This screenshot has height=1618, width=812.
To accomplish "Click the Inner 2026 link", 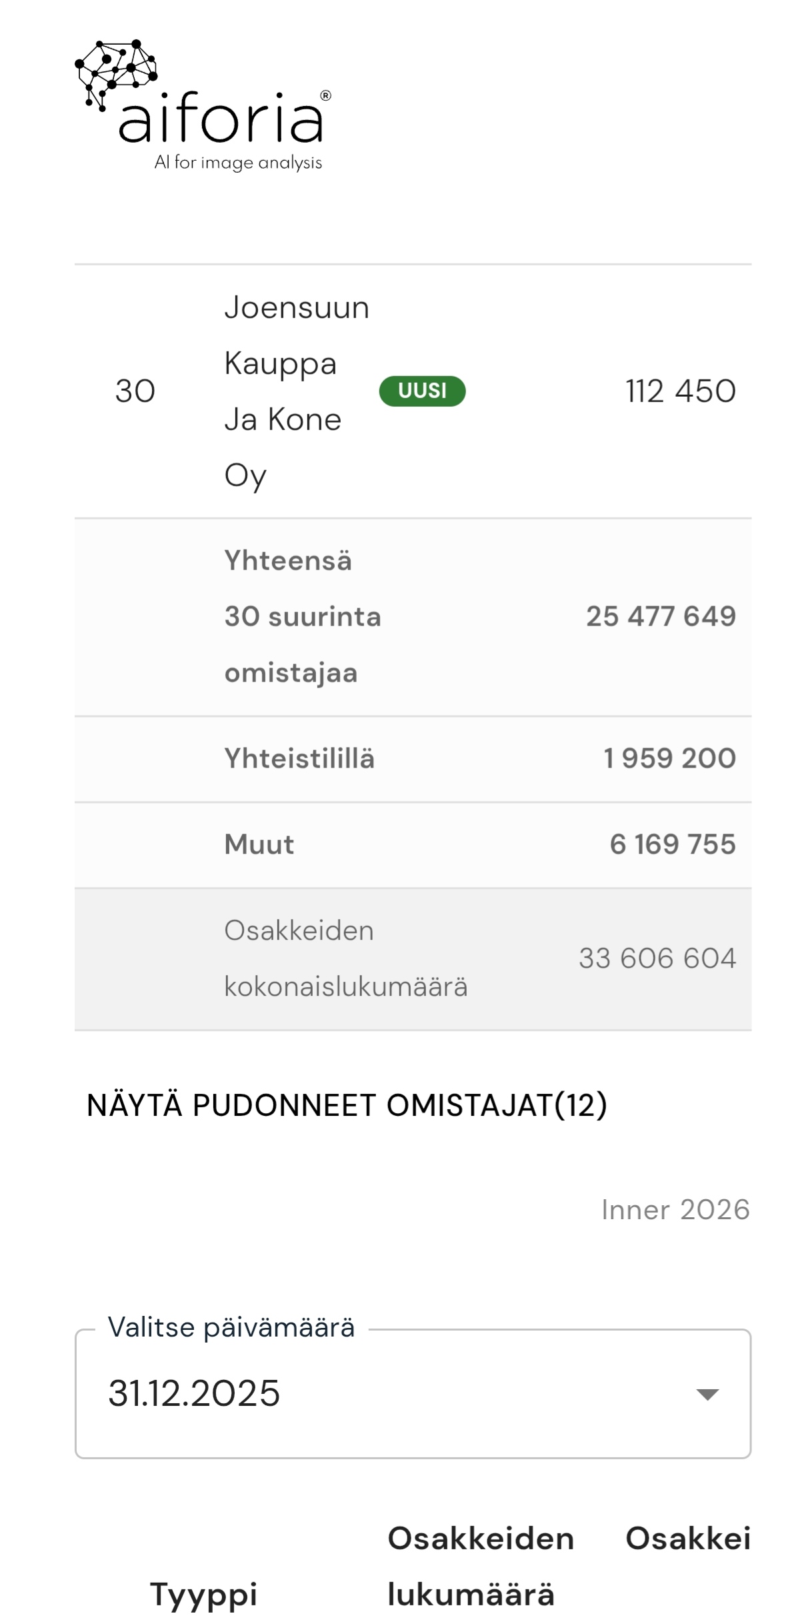I will click(x=675, y=1209).
